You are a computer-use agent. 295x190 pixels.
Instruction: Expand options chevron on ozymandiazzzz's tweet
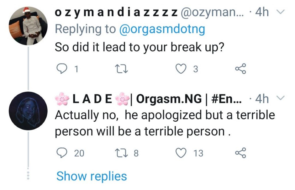pyautogui.click(x=280, y=13)
